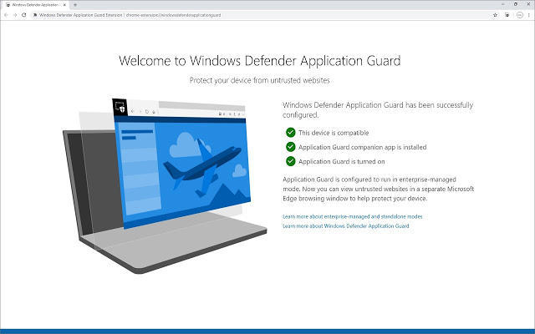Click the extension icon in the address bar
The height and width of the screenshot is (334, 535).
(x=33, y=14)
